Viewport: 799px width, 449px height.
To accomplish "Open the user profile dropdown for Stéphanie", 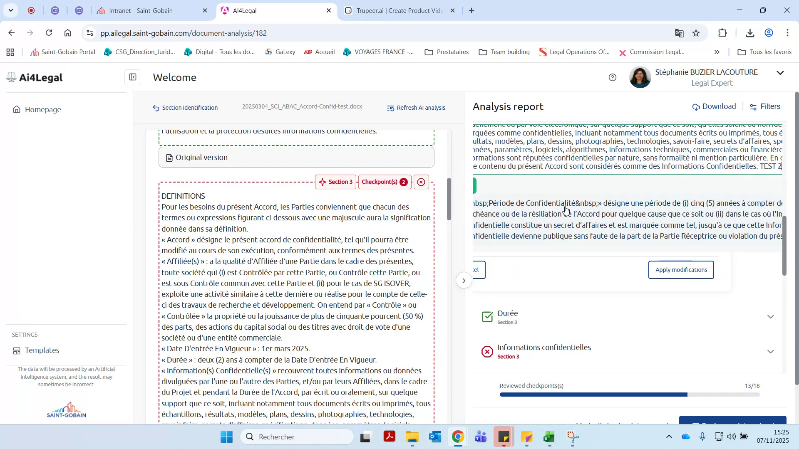I will [780, 72].
